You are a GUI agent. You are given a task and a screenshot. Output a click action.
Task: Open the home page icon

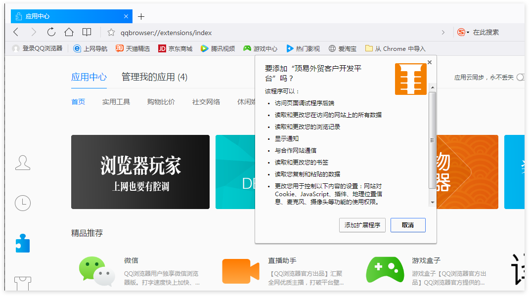pyautogui.click(x=69, y=32)
